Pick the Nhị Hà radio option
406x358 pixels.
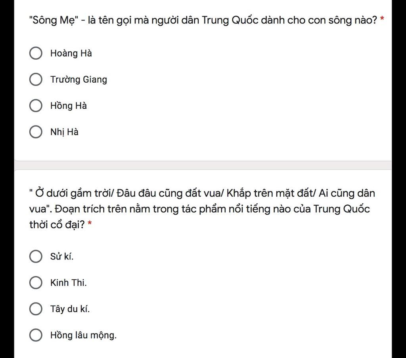[36, 132]
